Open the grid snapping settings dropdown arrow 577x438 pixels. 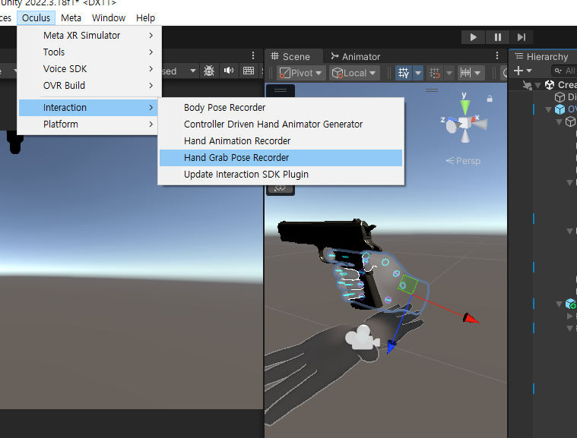tap(449, 73)
